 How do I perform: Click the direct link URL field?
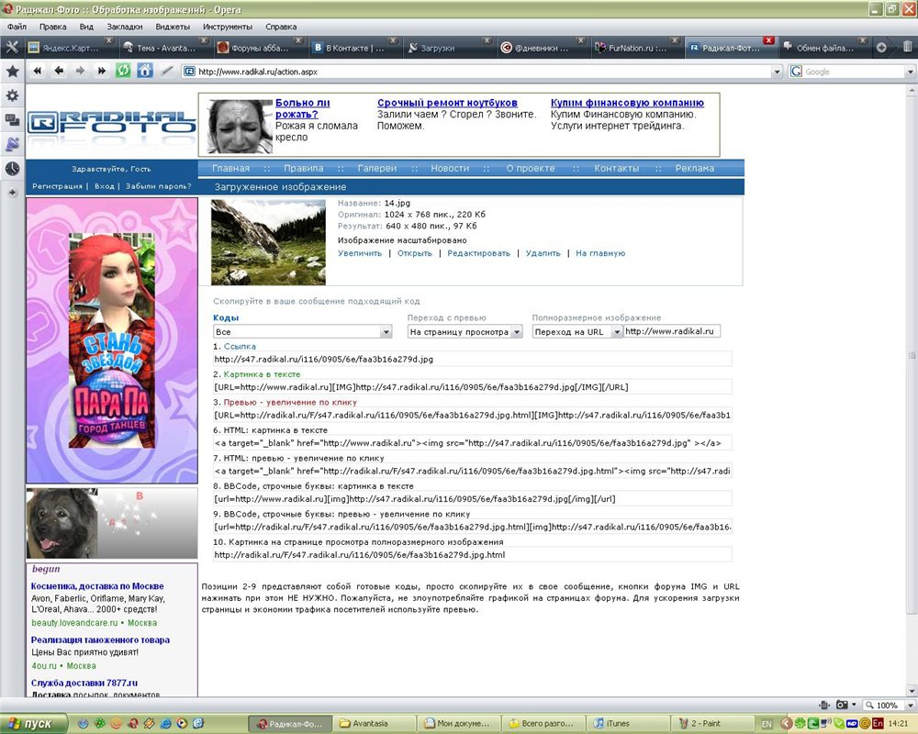pos(472,360)
